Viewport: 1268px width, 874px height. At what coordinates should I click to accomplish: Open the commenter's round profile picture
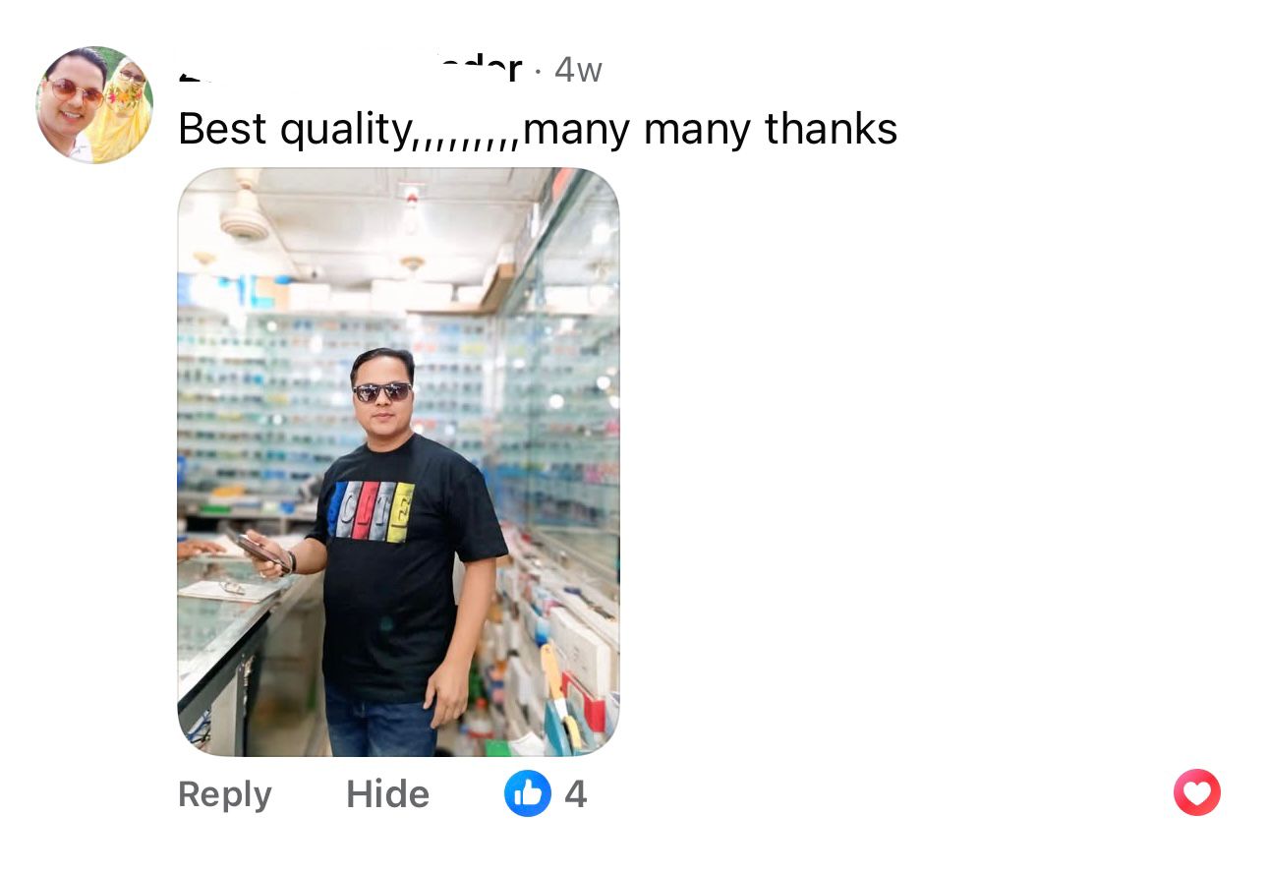(94, 104)
